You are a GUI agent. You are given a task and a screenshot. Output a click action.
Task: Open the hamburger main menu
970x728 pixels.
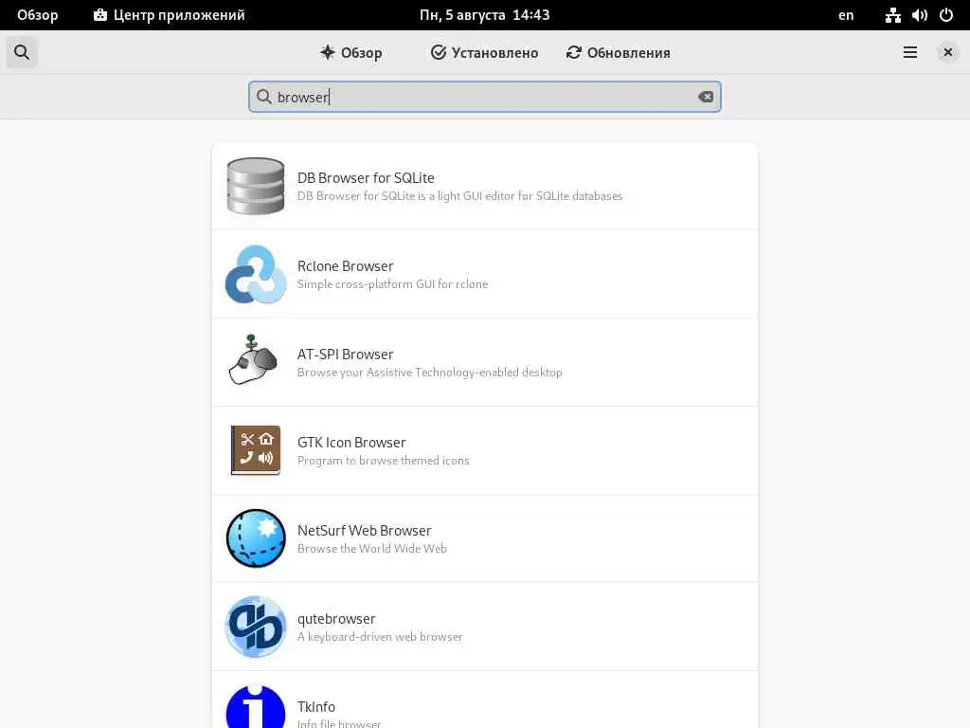click(910, 53)
